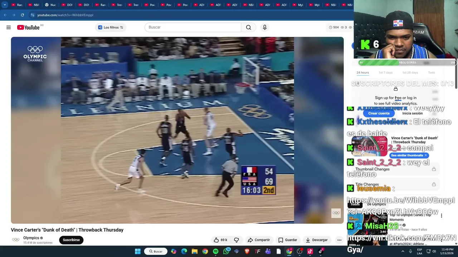458x257 pixels.
Task: Open Los filtros options
Action: click(x=111, y=27)
